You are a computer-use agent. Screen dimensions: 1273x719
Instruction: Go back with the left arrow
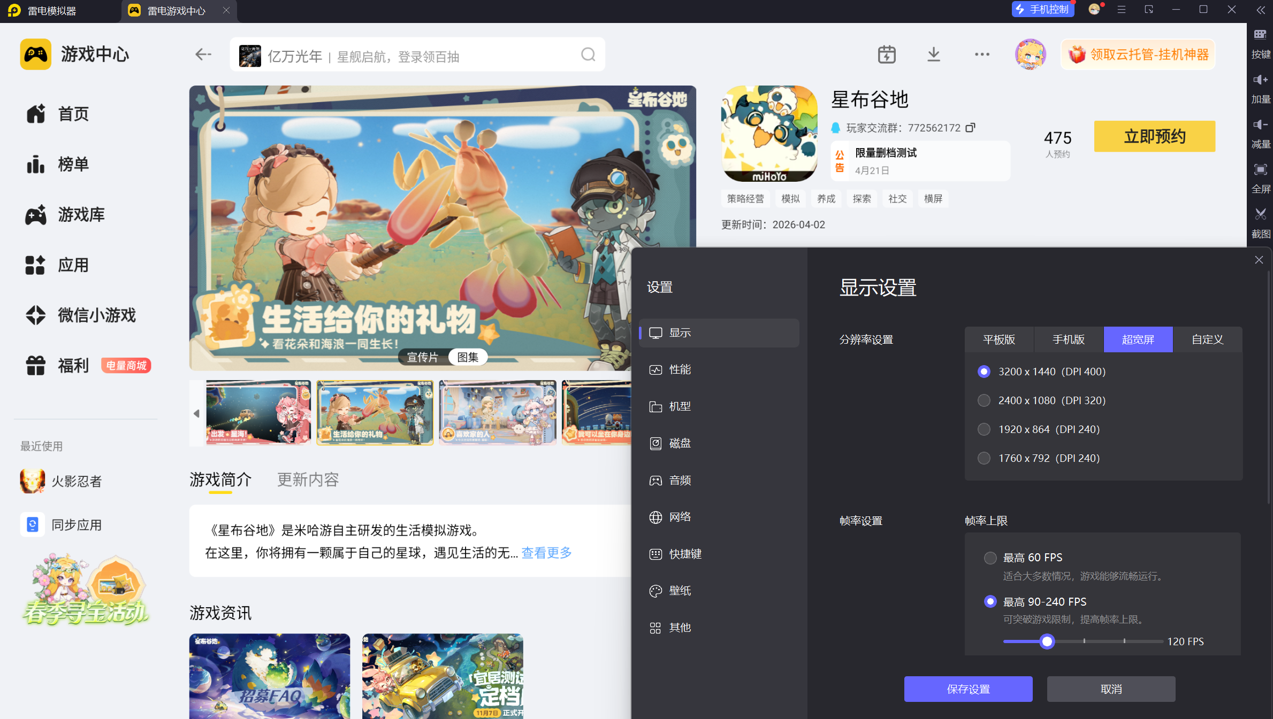pos(203,55)
